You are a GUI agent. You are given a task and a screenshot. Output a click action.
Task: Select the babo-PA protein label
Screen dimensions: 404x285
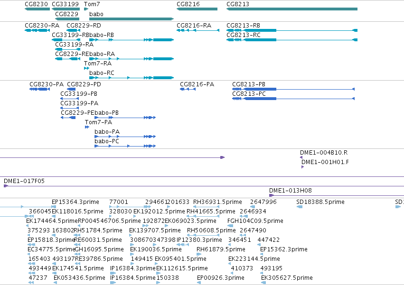(x=107, y=132)
